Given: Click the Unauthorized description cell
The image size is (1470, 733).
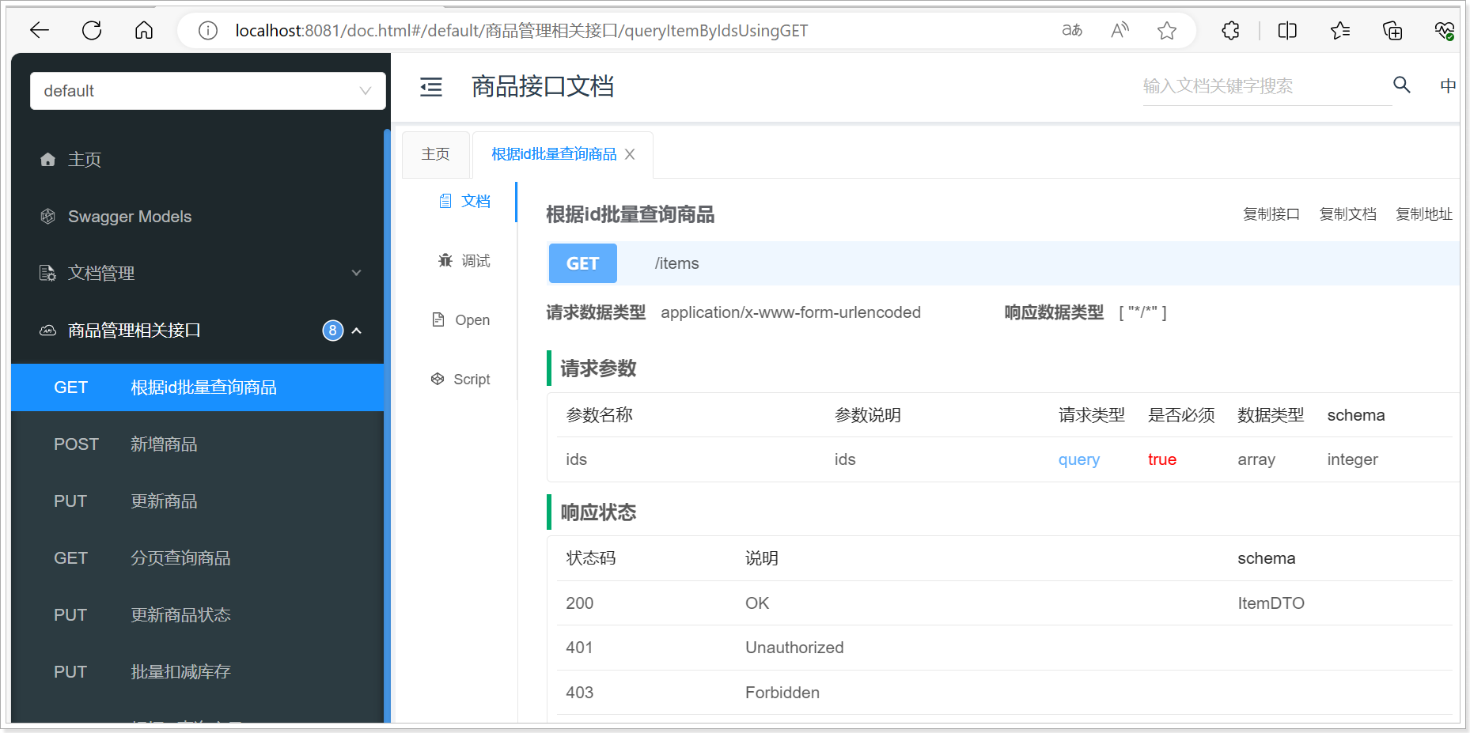Looking at the screenshot, I should (x=794, y=648).
